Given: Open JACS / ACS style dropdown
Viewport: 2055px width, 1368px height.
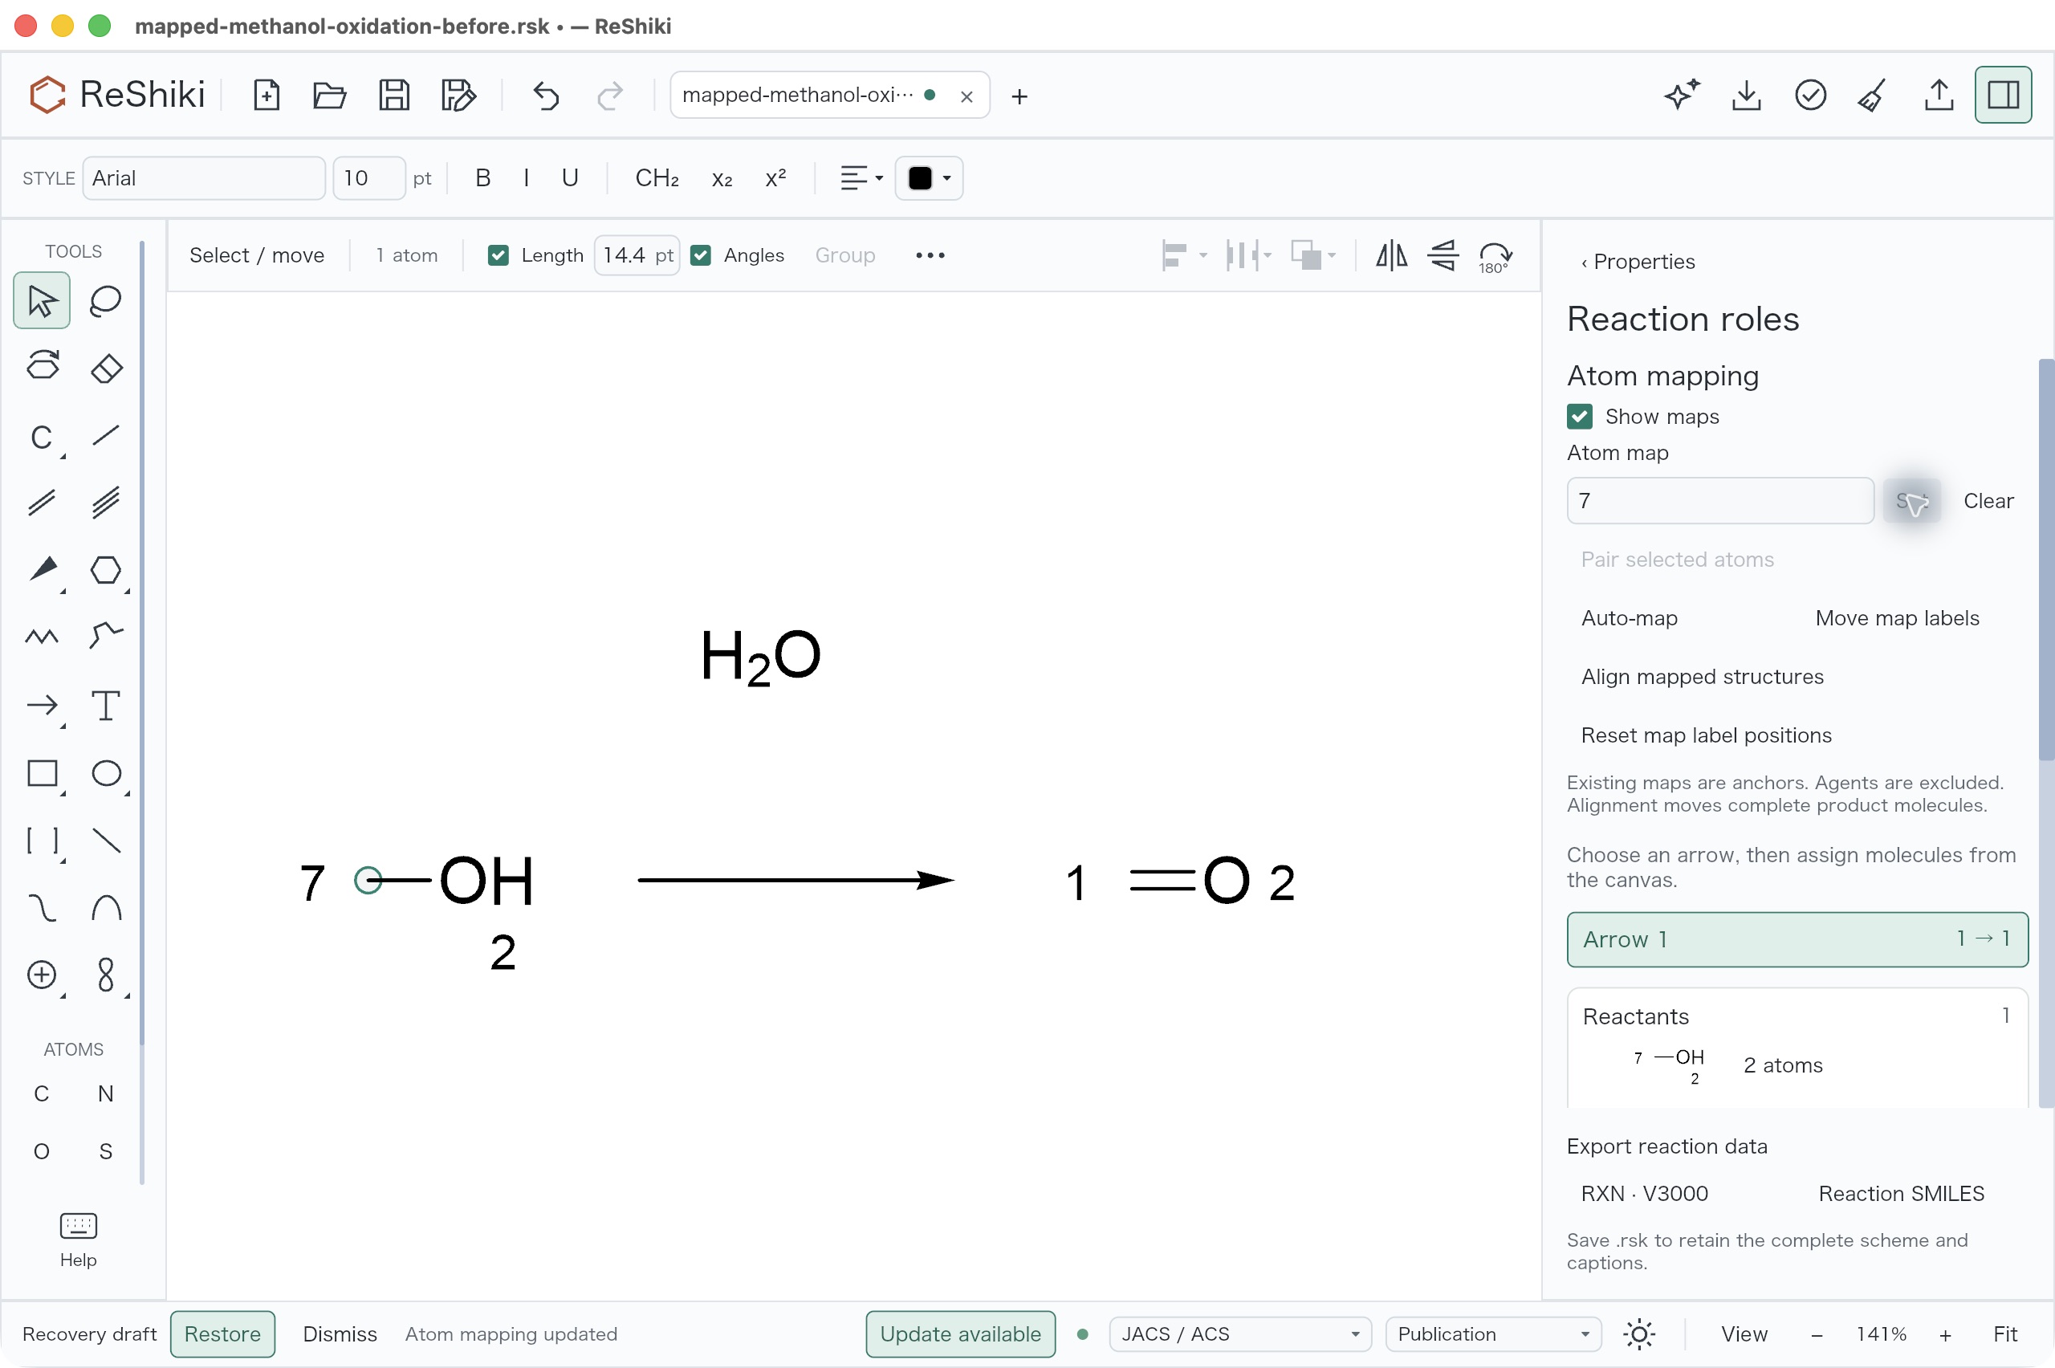Looking at the screenshot, I should [1239, 1334].
